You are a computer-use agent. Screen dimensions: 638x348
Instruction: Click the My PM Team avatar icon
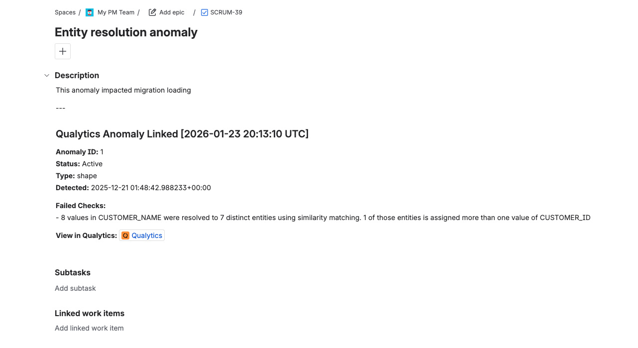[89, 12]
